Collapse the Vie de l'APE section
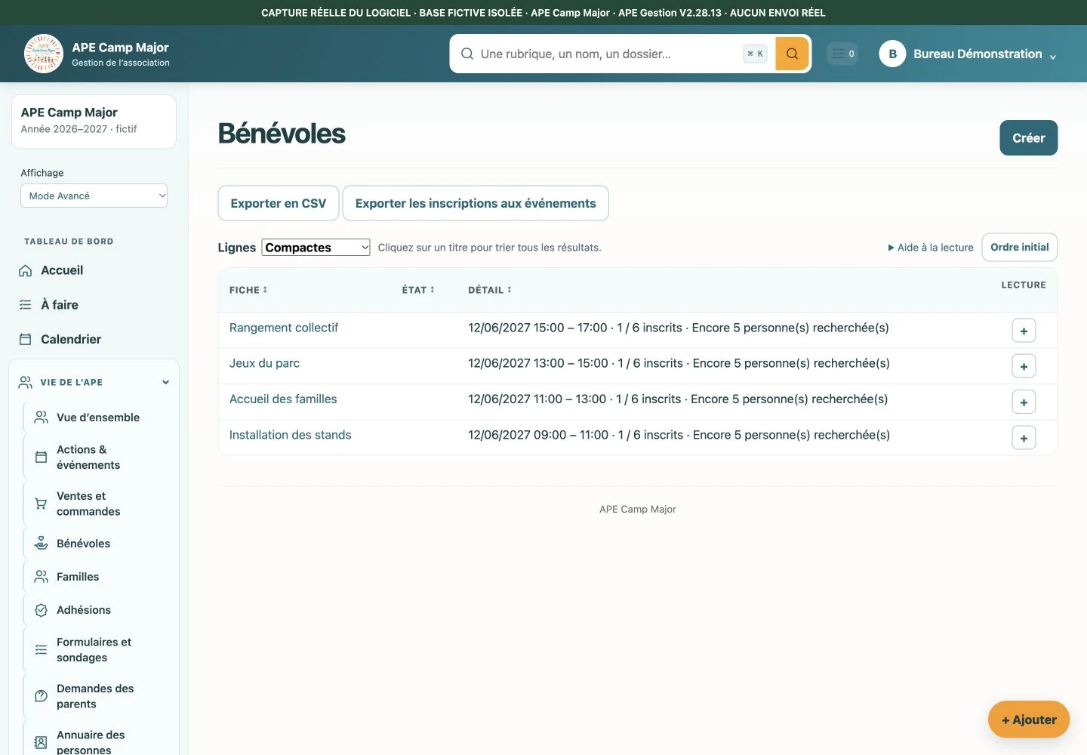Image resolution: width=1087 pixels, height=755 pixels. point(165,382)
